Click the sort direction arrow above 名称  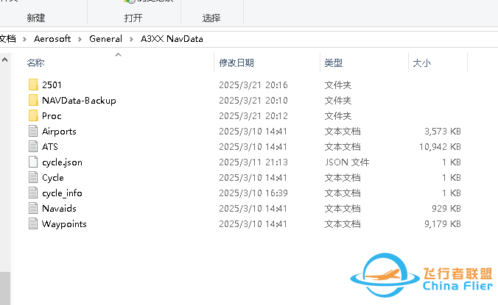point(118,55)
